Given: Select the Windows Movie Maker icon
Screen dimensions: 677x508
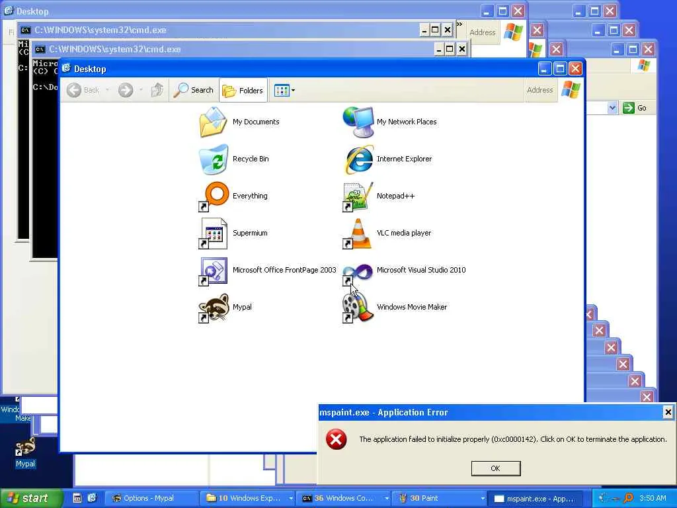Looking at the screenshot, I should (358, 308).
